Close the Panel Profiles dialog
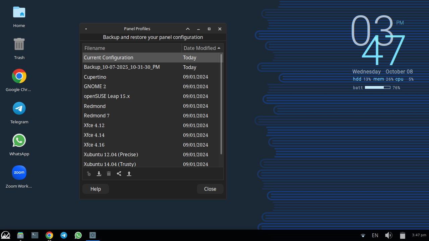Image resolution: width=429 pixels, height=241 pixels. (210, 188)
